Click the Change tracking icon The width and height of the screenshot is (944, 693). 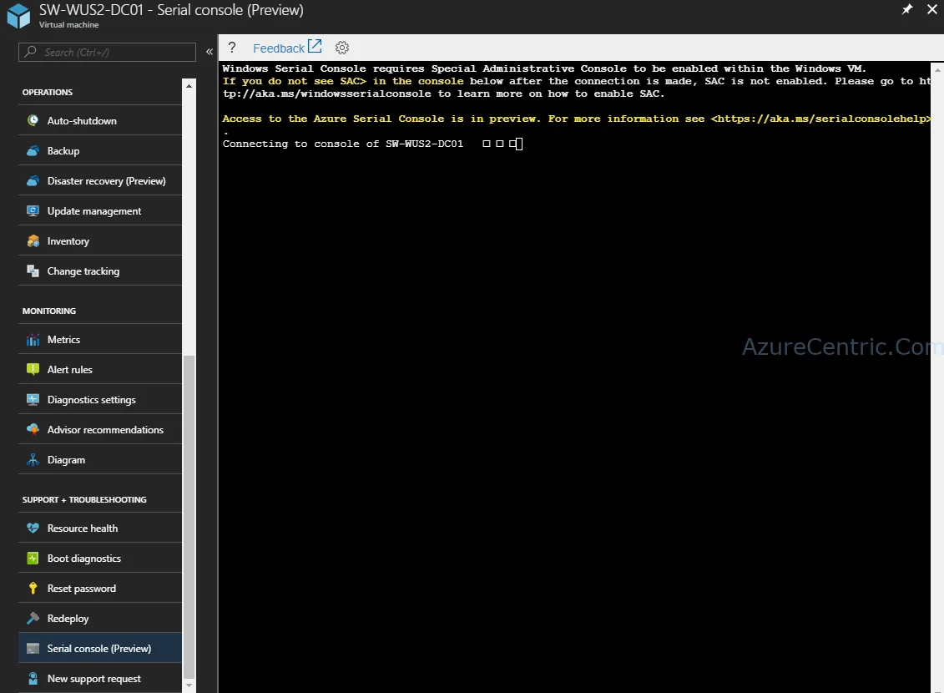33,271
